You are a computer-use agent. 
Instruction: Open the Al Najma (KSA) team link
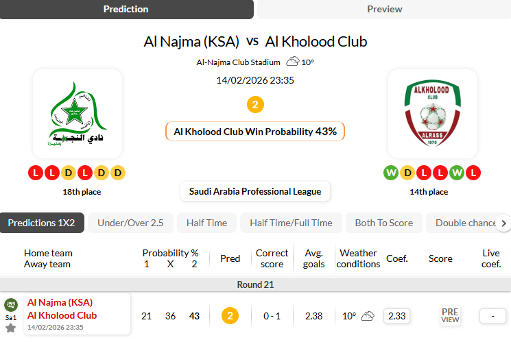coord(60,302)
